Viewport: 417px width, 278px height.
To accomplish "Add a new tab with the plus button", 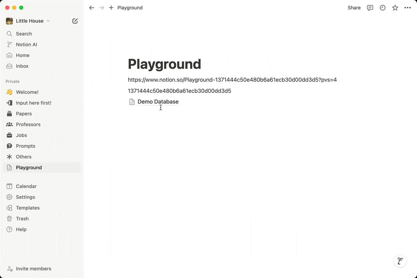I will coord(111,8).
